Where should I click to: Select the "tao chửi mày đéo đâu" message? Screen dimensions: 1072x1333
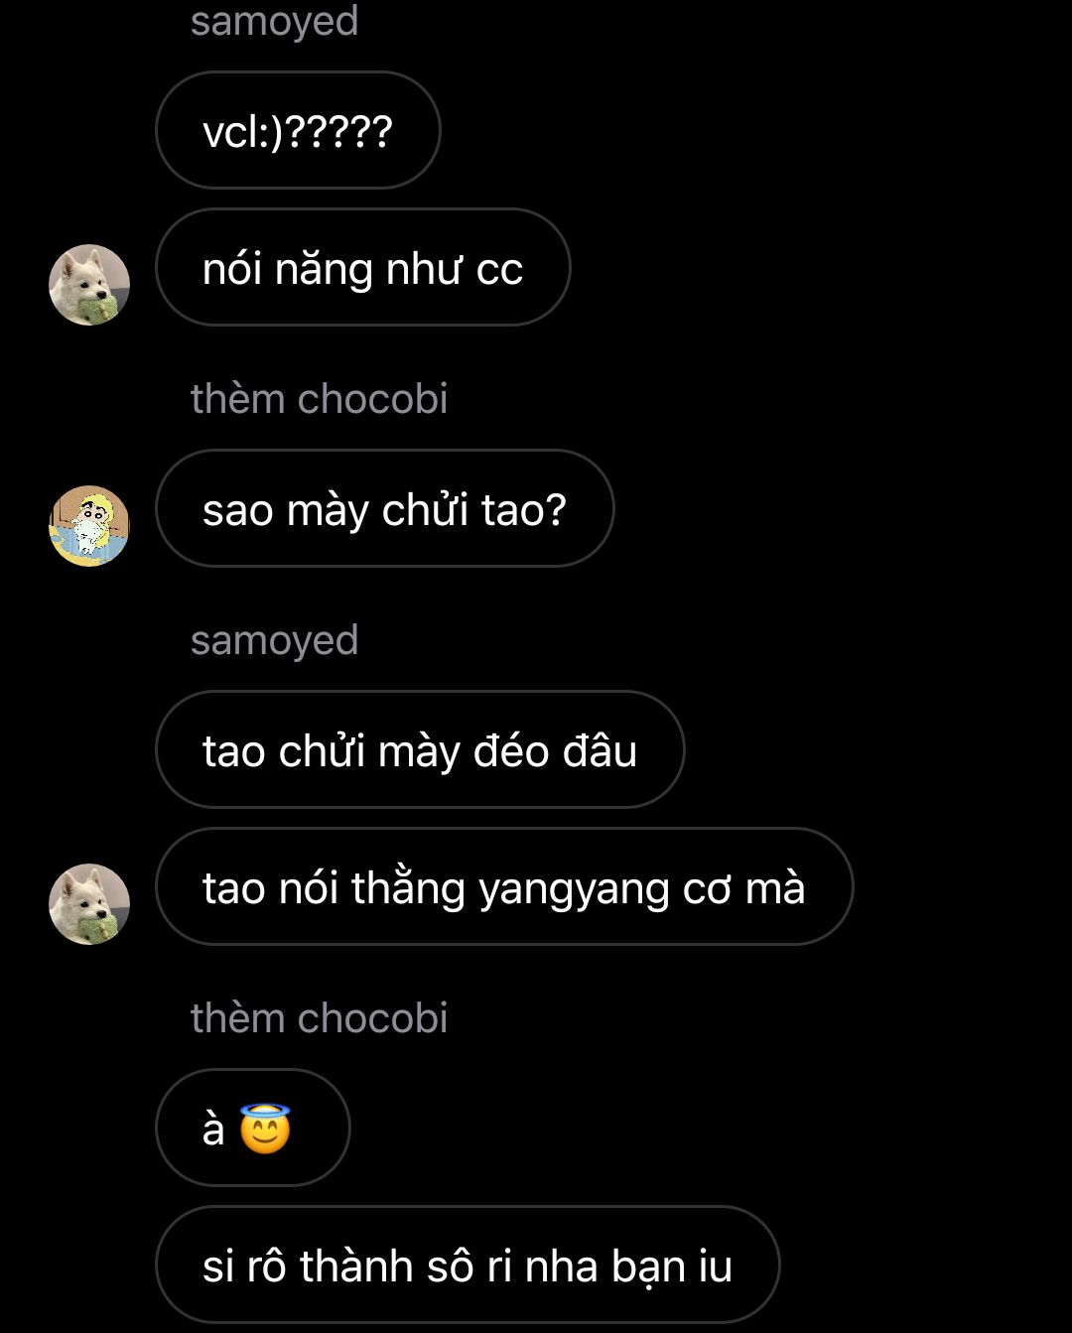coord(420,749)
